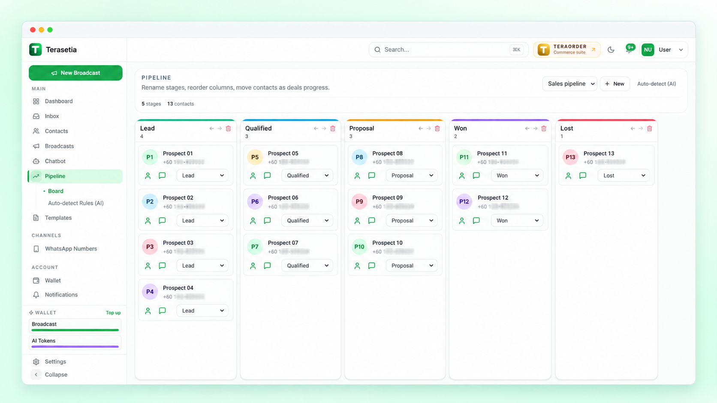The height and width of the screenshot is (403, 717).
Task: Open Won stage dropdown for Prospect 12
Action: pyautogui.click(x=517, y=221)
